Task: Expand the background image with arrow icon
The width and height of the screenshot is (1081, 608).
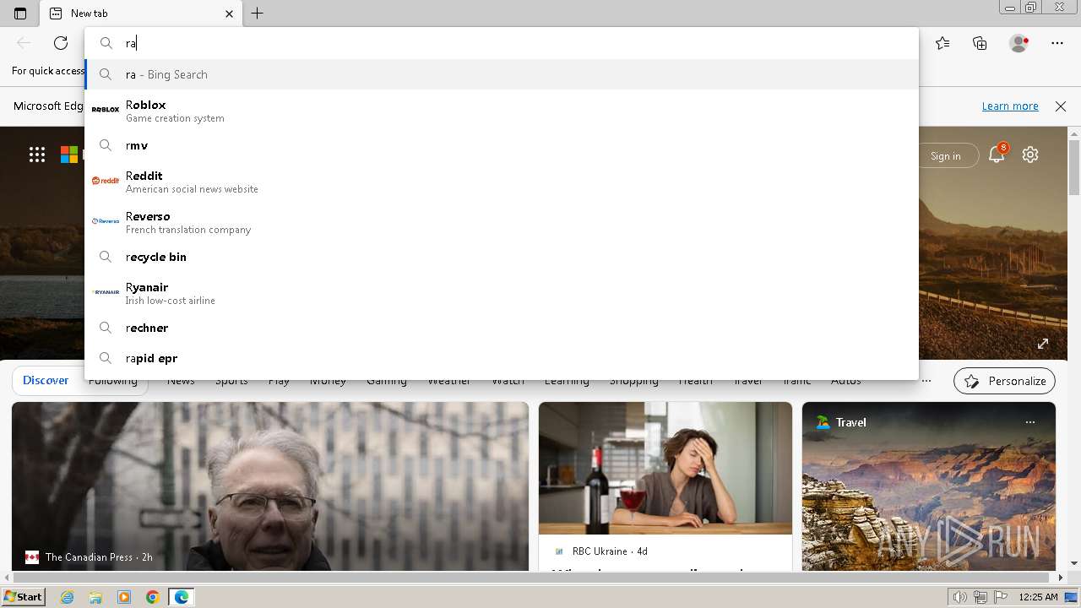Action: (x=1043, y=343)
